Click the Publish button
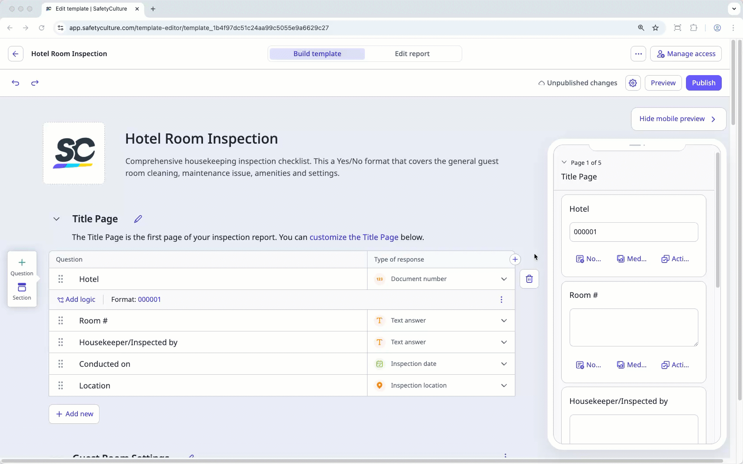Screen dimensions: 743x464 click(704, 83)
